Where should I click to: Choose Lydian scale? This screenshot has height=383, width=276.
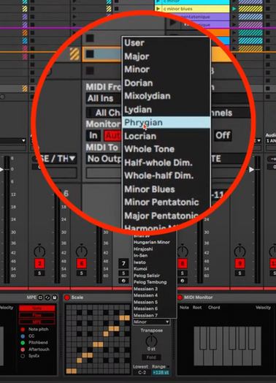click(166, 110)
